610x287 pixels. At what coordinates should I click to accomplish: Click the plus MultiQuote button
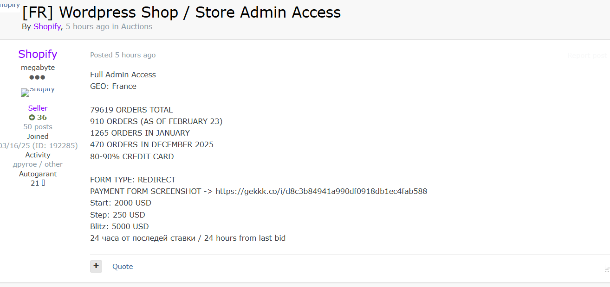click(96, 266)
